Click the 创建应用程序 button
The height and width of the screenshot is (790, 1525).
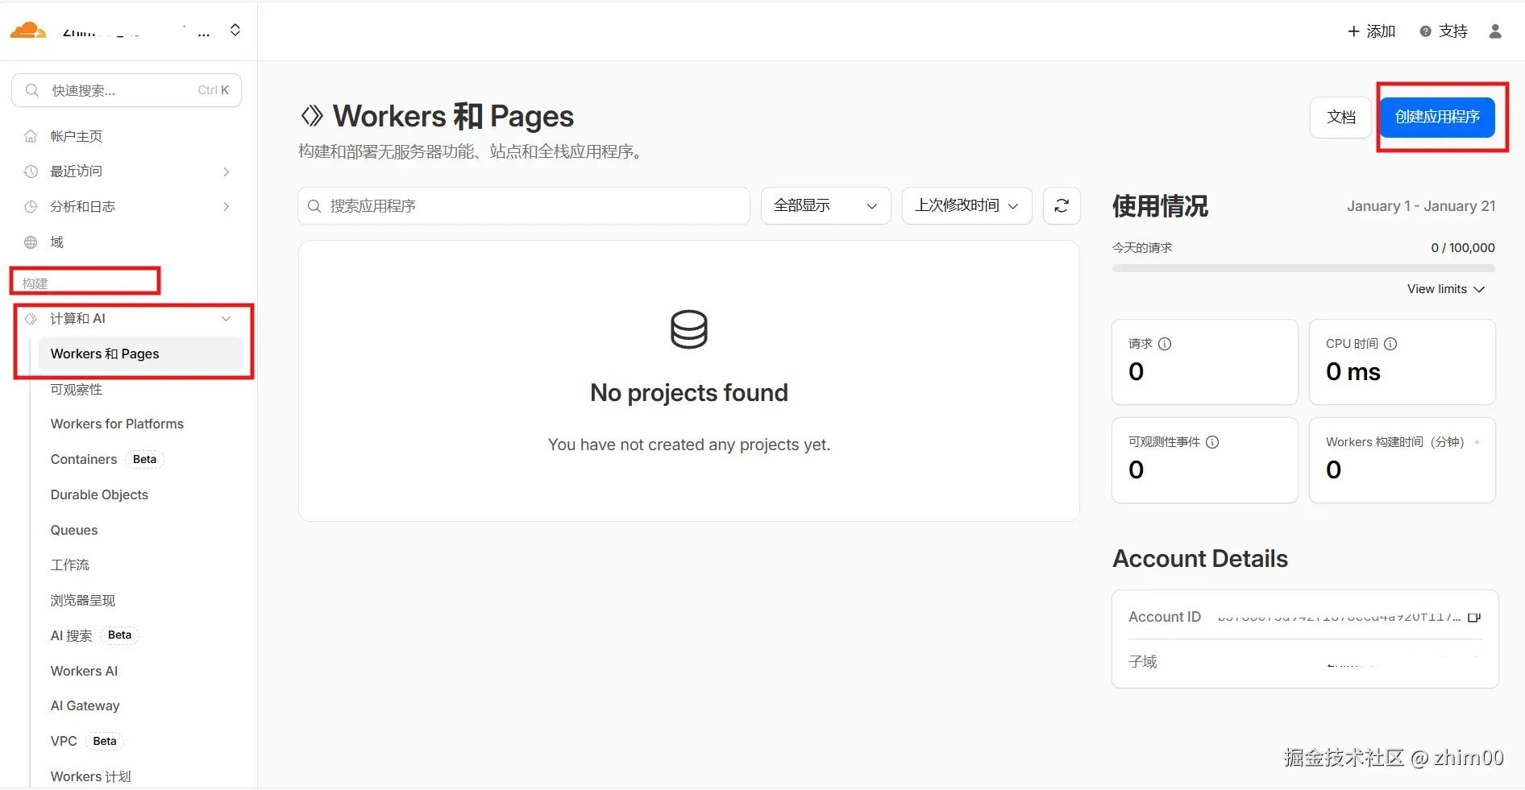point(1437,118)
